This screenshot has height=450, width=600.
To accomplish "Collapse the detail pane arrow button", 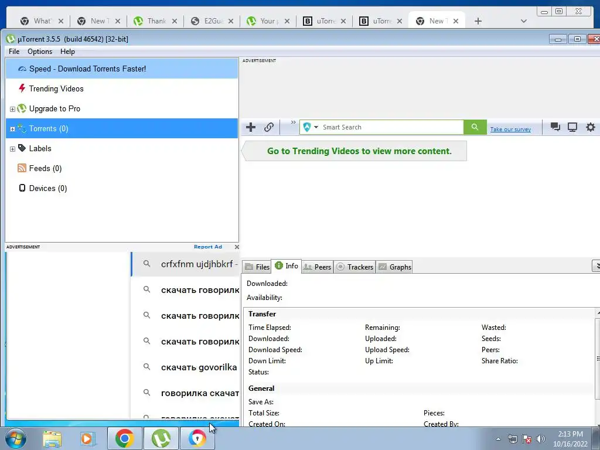I will [596, 265].
